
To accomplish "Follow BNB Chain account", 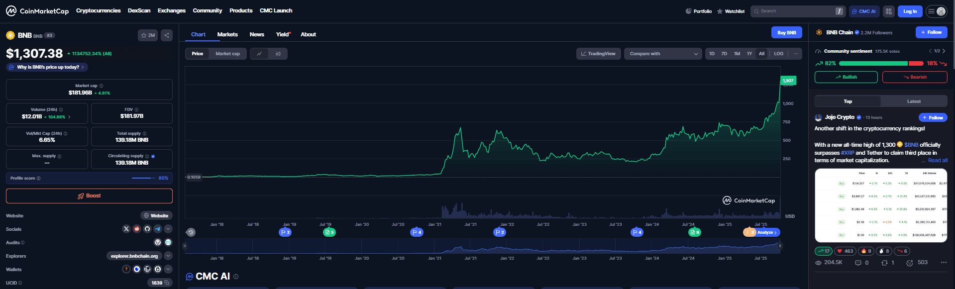I will point(931,32).
